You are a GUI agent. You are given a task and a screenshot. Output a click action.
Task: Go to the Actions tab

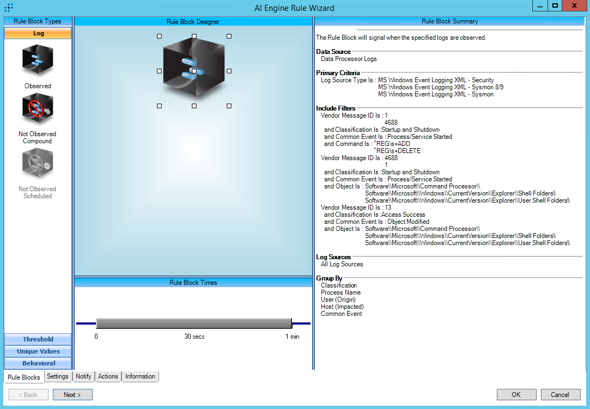pyautogui.click(x=108, y=376)
